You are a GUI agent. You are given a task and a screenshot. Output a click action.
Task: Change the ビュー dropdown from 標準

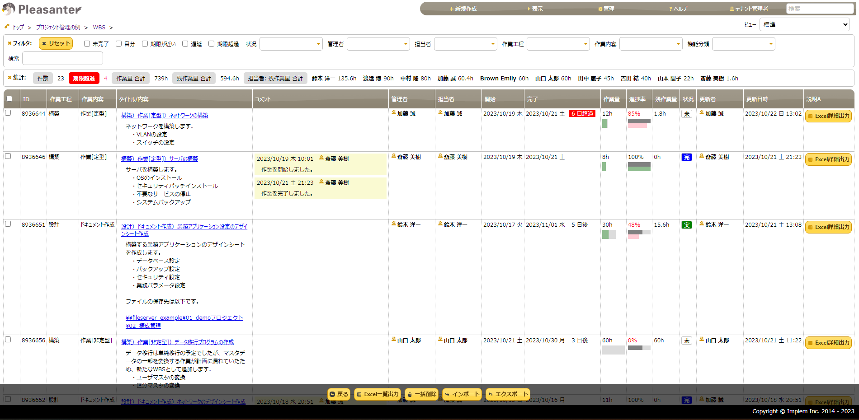(804, 24)
